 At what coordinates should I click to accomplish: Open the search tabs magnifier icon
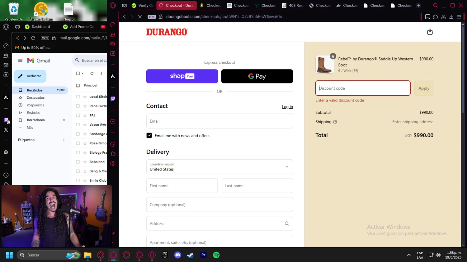click(435, 5)
